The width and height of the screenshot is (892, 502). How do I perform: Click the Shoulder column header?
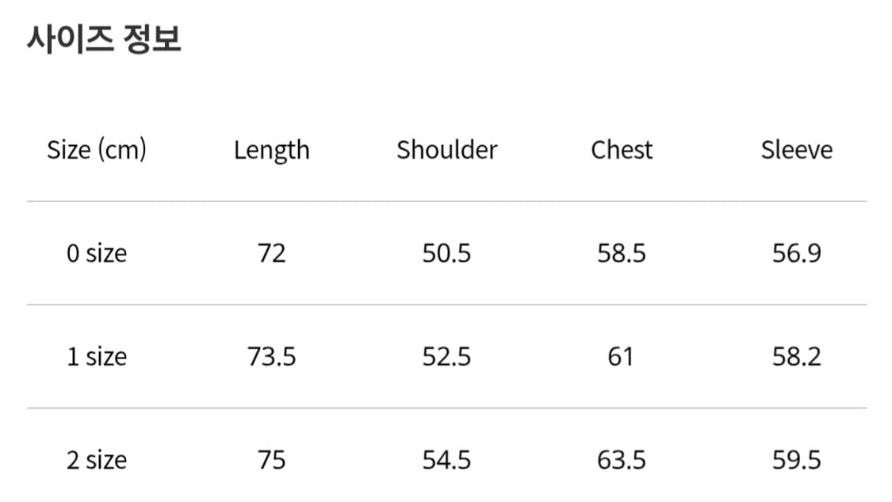(446, 150)
